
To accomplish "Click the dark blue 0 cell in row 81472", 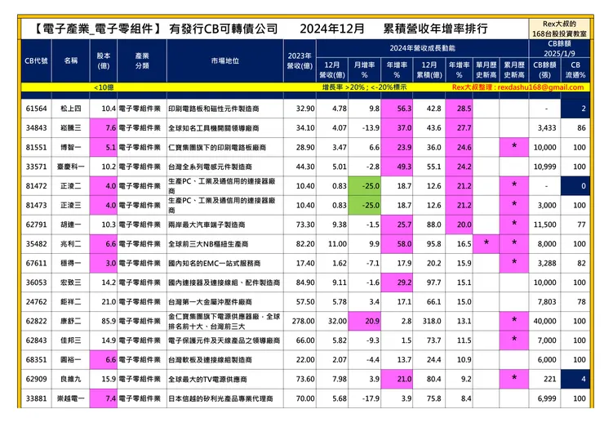I will pos(575,186).
